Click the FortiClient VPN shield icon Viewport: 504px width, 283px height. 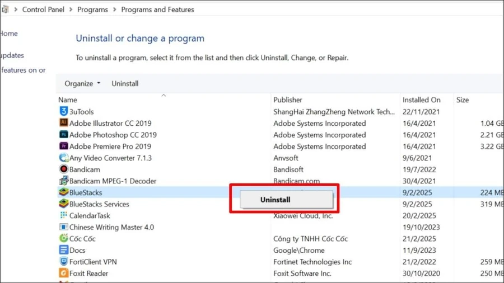click(x=64, y=261)
